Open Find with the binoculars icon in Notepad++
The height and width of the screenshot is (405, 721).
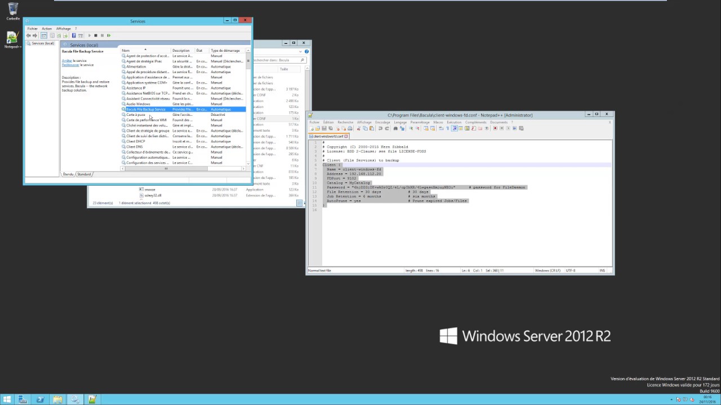tap(395, 128)
